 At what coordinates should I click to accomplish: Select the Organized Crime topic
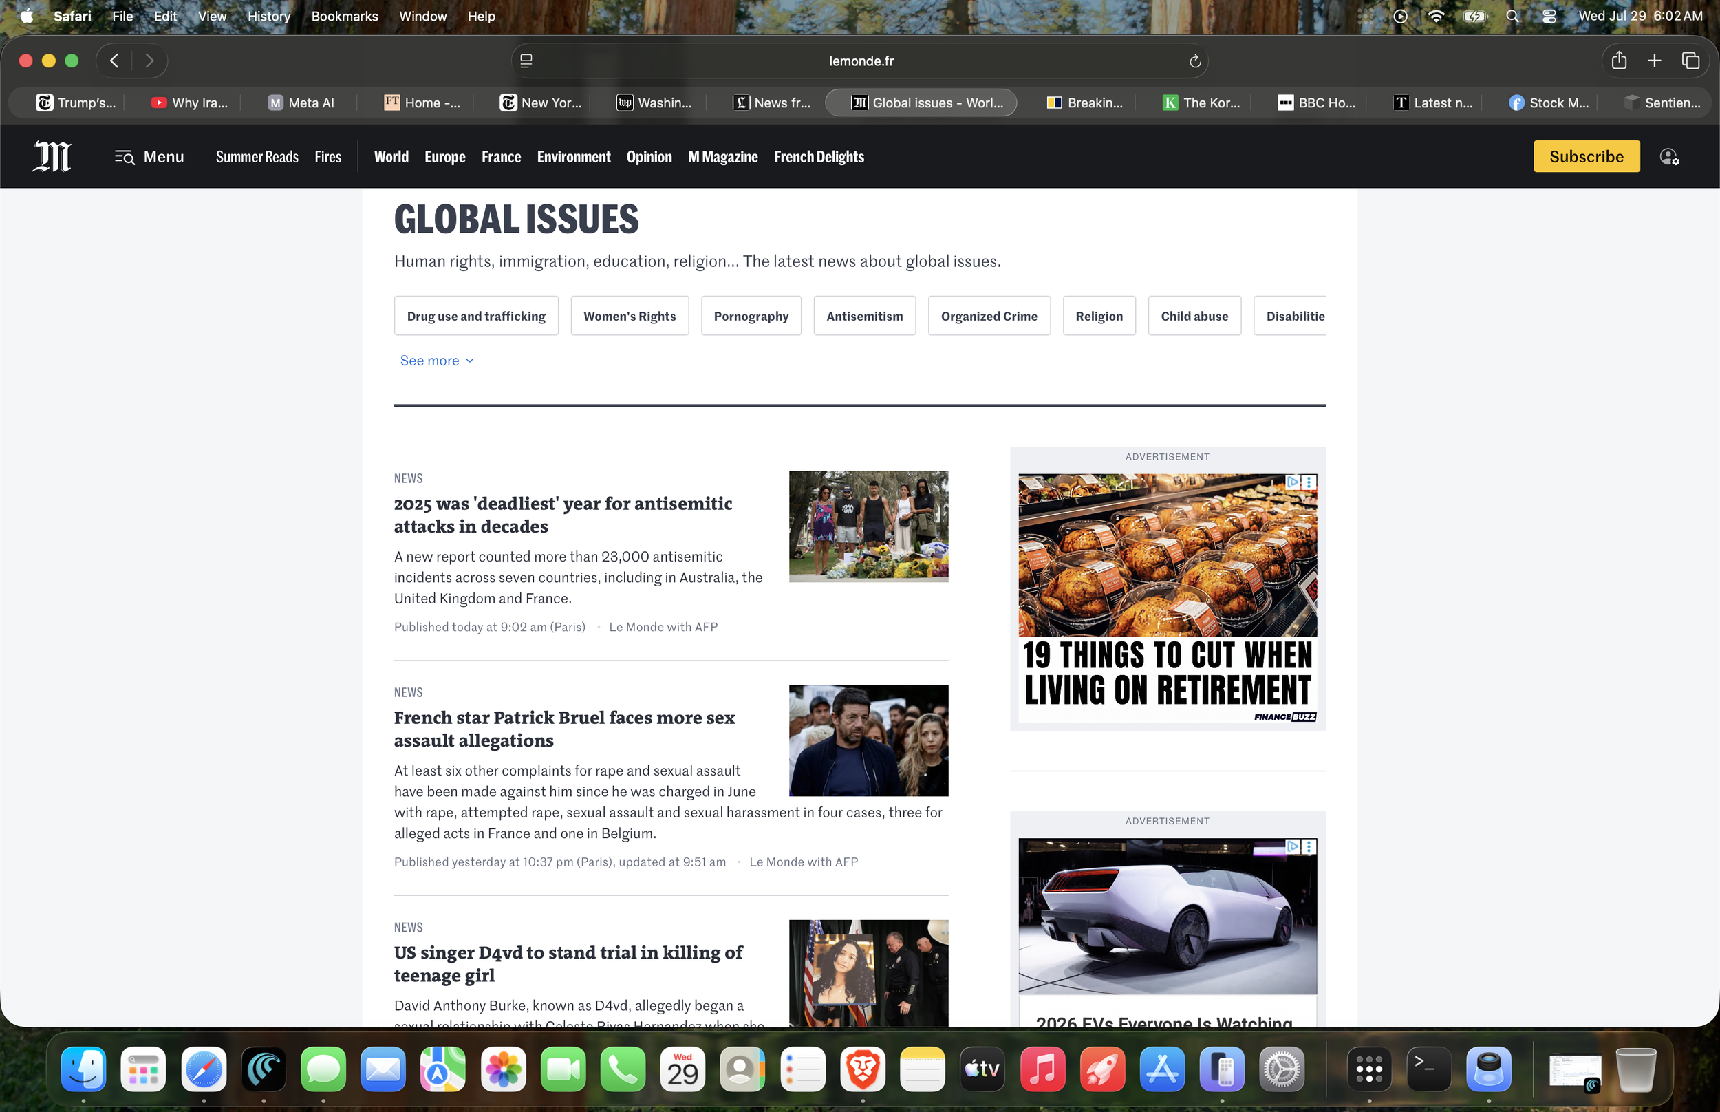click(x=989, y=316)
